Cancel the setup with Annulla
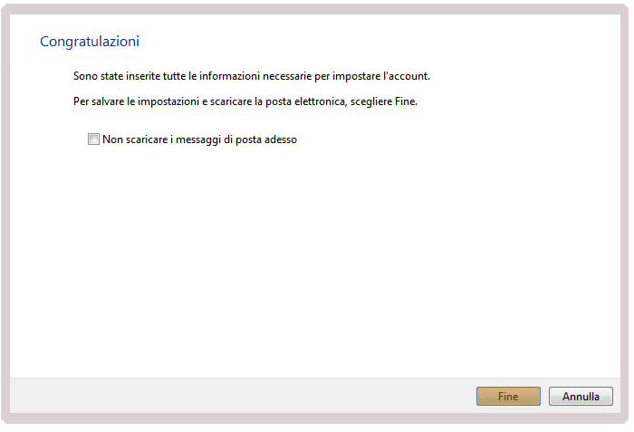 (x=581, y=396)
